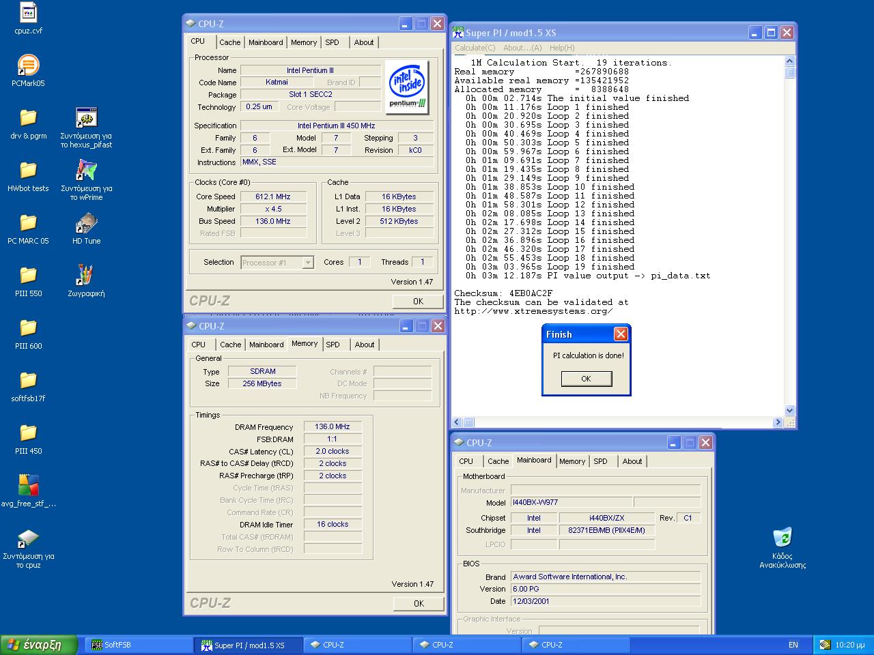Click the Super PI vertical scrollbar down arrow

tap(790, 411)
